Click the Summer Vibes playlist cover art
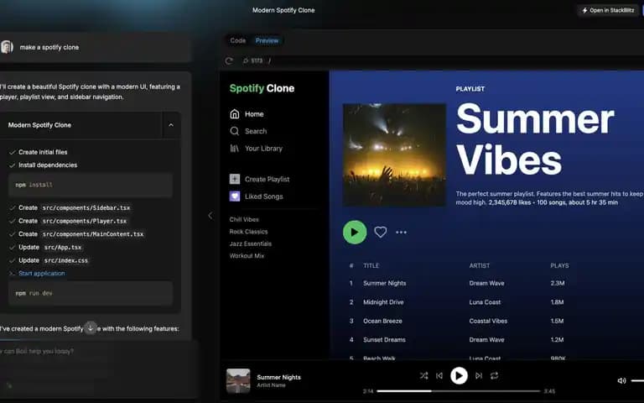This screenshot has width=644, height=403. 394,155
